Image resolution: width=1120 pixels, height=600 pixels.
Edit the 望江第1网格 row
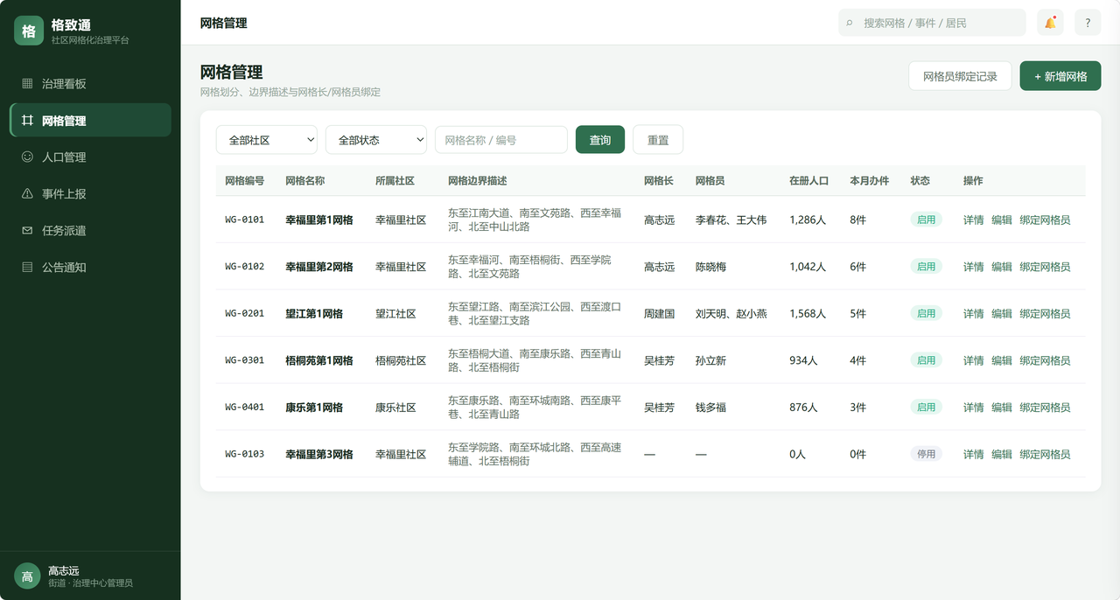pyautogui.click(x=1002, y=314)
